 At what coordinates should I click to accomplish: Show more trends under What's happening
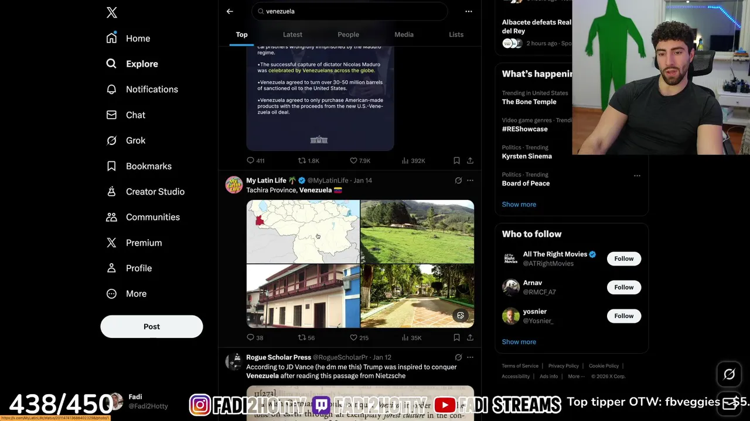tap(519, 204)
